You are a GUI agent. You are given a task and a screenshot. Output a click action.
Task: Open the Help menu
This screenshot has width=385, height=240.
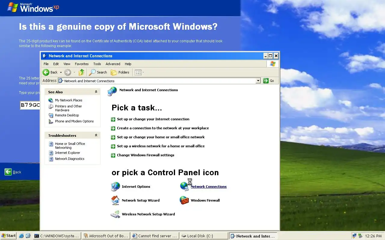click(128, 64)
